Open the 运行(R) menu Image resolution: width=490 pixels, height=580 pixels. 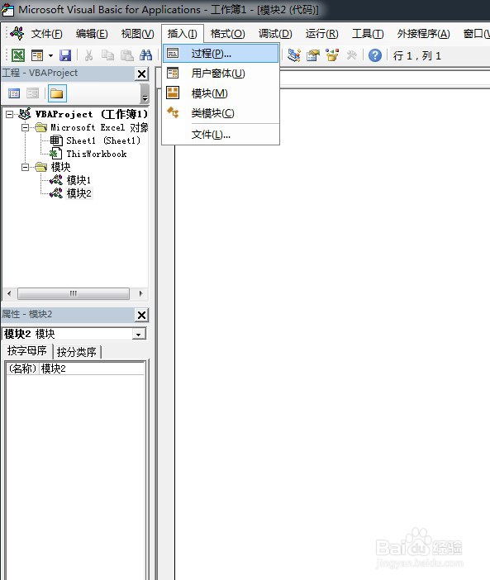click(x=321, y=34)
